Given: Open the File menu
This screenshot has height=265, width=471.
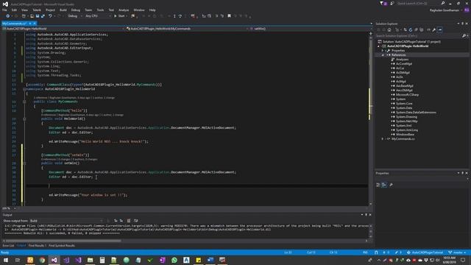Looking at the screenshot, I should (4, 10).
